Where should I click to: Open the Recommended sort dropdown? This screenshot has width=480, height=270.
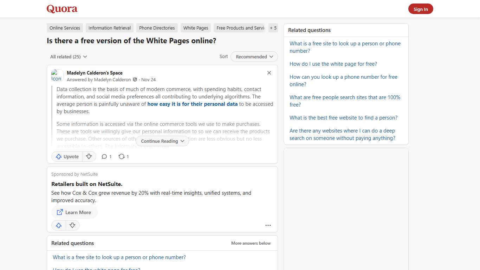click(x=254, y=57)
